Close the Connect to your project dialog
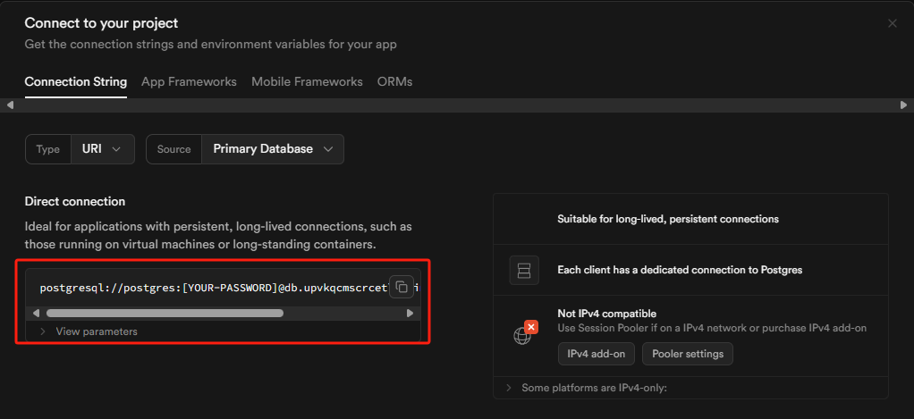This screenshot has width=914, height=419. pos(892,23)
